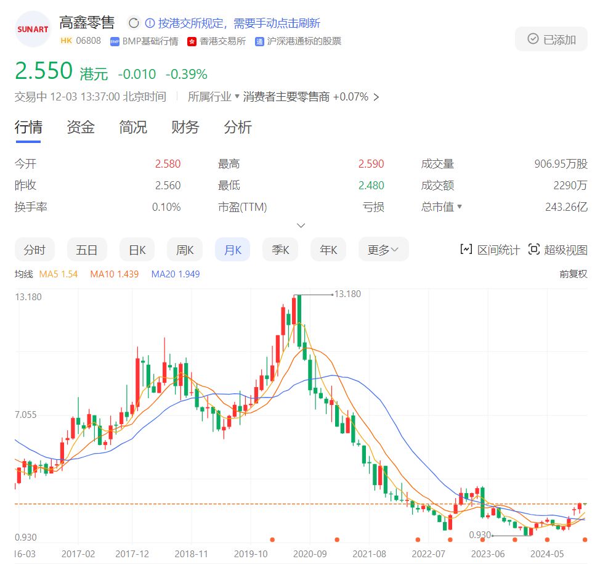Open the 所属行业 industry dropdown

pos(214,97)
